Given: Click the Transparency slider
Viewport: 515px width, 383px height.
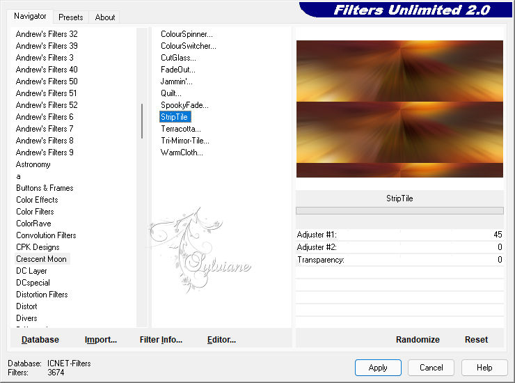Looking at the screenshot, I should [399, 260].
